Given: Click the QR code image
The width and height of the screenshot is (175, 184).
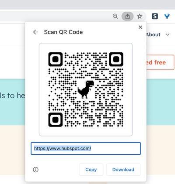Looking at the screenshot, I should tap(86, 89).
